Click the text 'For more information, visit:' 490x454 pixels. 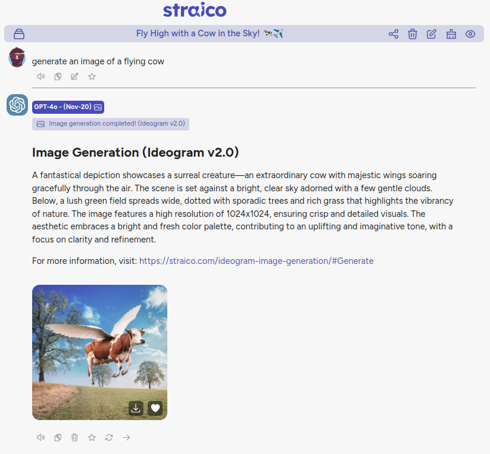[85, 261]
